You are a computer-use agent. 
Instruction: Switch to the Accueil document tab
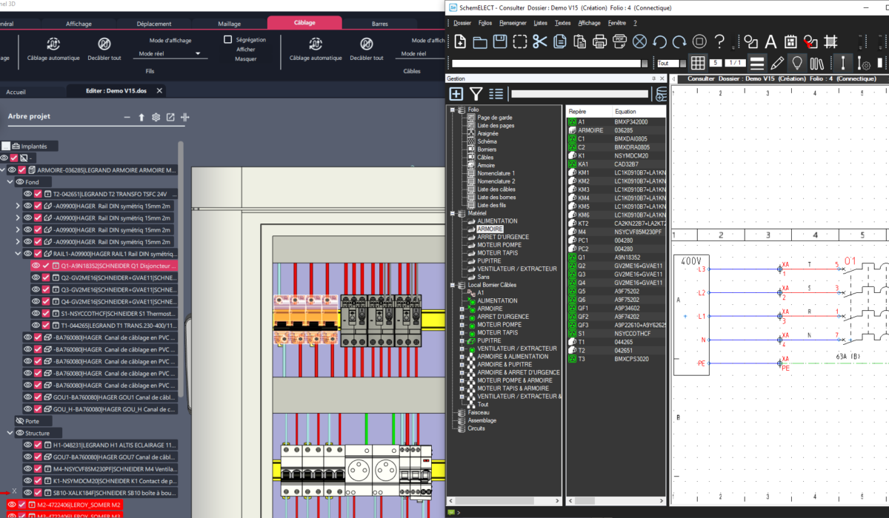tap(16, 92)
